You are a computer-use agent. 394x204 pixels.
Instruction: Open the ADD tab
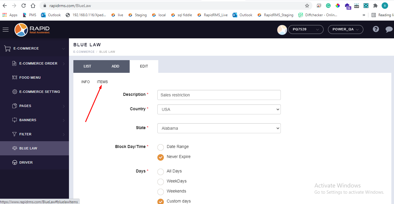coord(115,66)
